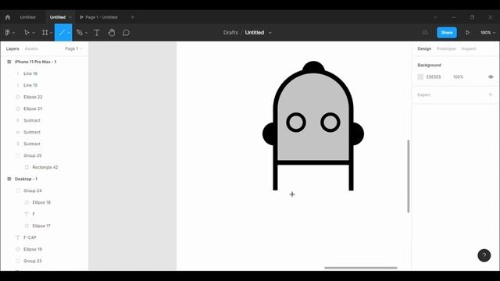This screenshot has width=500, height=281.
Task: Switch to the Design tab
Action: [x=424, y=48]
